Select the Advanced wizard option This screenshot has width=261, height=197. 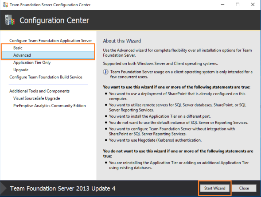48,55
